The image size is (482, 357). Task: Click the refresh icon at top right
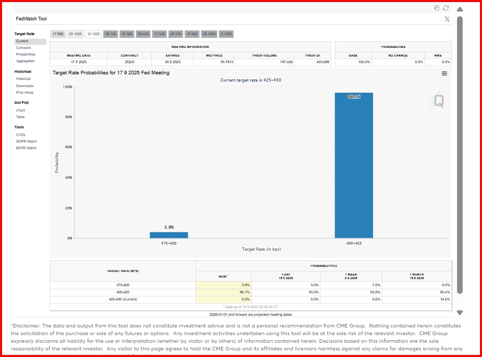tap(446, 8)
